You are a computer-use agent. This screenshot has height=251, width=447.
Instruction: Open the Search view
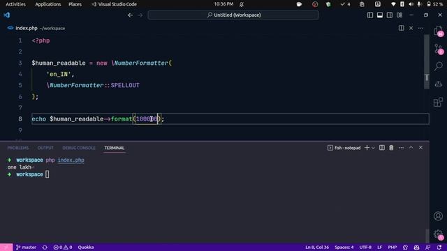(438, 66)
